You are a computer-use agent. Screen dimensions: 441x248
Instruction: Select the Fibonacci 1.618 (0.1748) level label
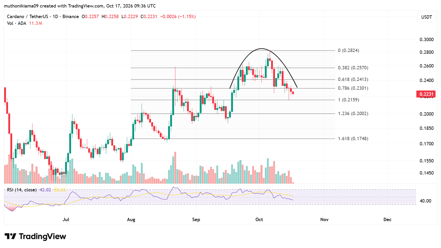pyautogui.click(x=353, y=139)
